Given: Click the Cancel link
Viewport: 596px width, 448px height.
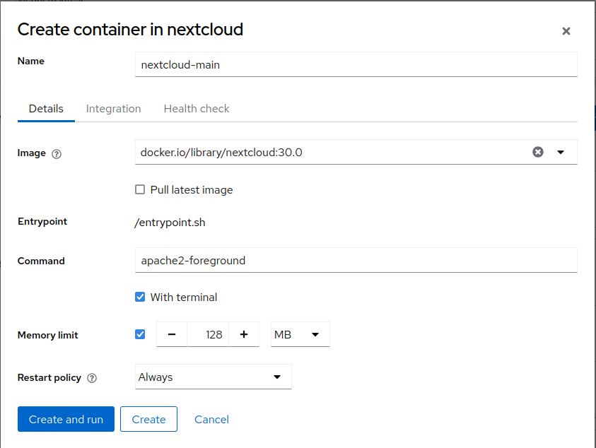Looking at the screenshot, I should (211, 419).
